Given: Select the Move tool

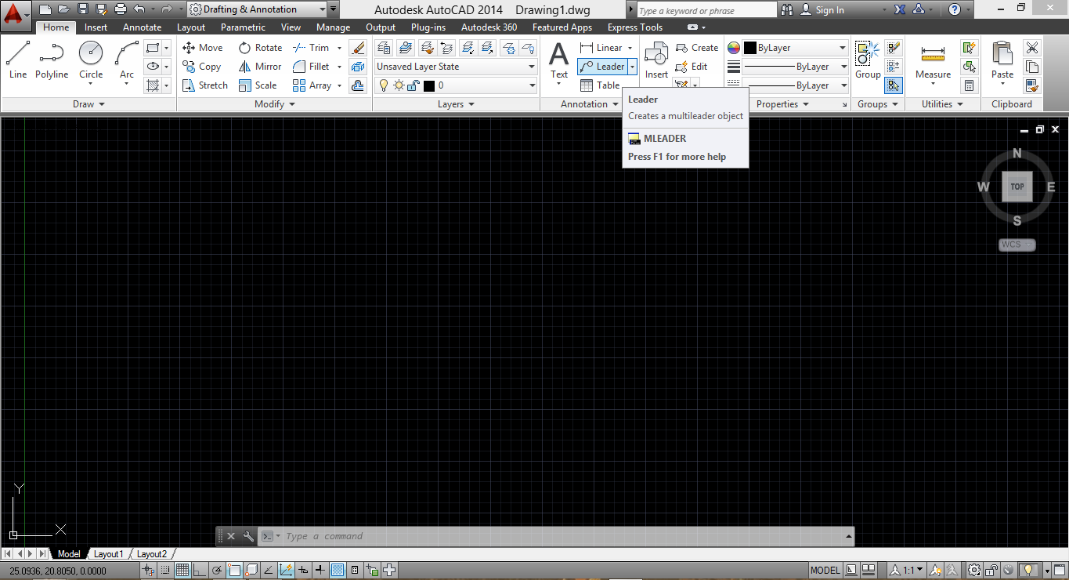Looking at the screenshot, I should pyautogui.click(x=202, y=47).
